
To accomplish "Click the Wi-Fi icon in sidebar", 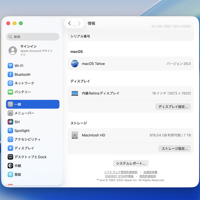I will [x=10, y=66].
